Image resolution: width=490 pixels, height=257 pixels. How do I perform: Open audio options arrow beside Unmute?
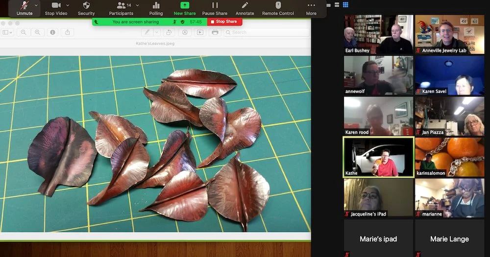pyautogui.click(x=36, y=5)
